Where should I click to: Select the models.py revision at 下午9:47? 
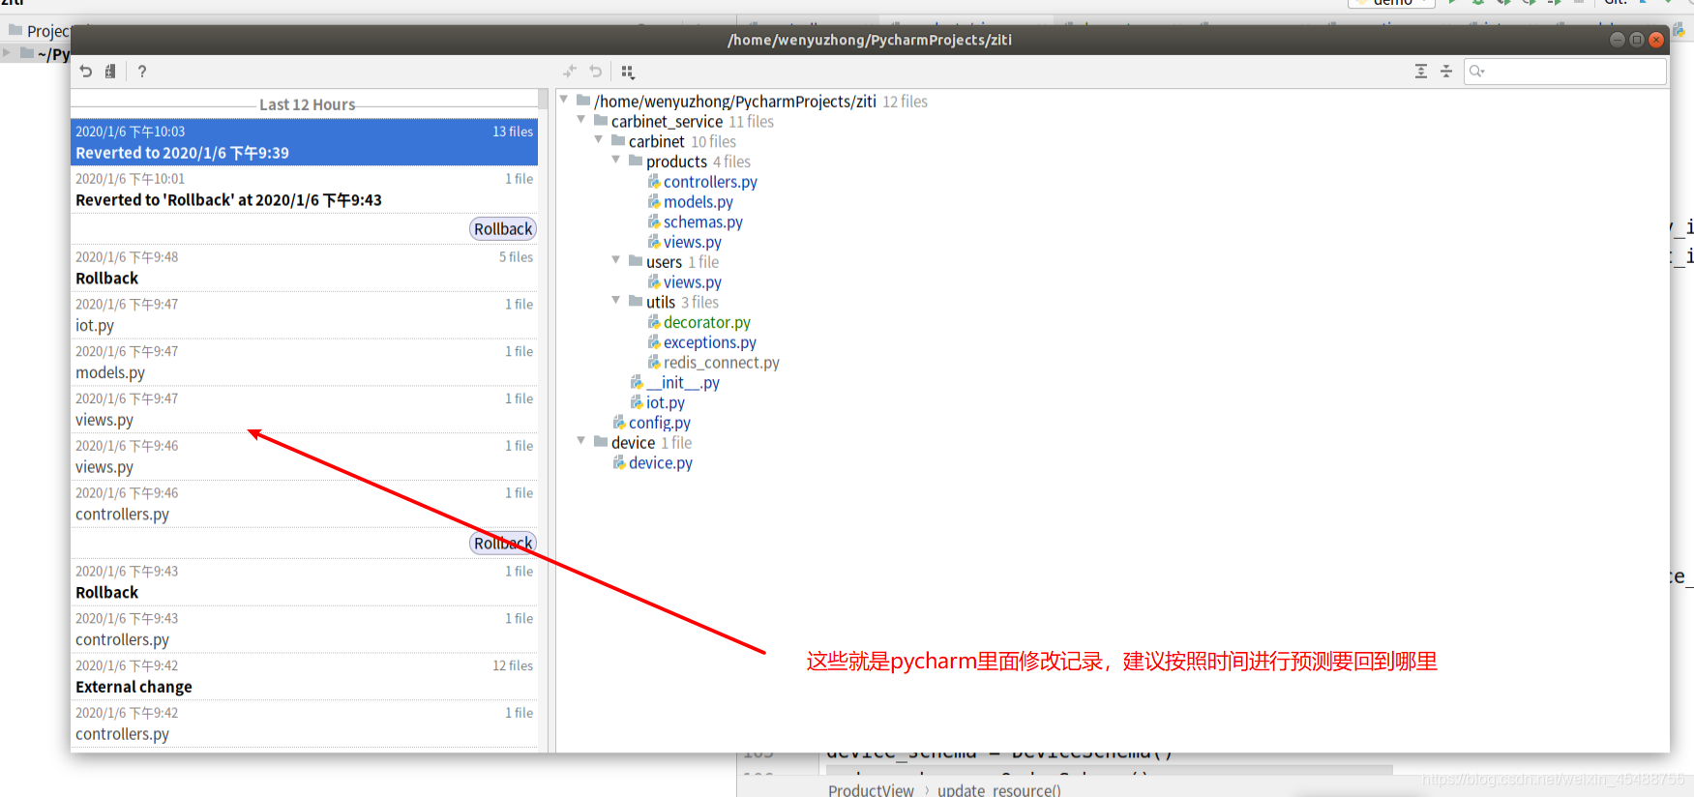[304, 363]
